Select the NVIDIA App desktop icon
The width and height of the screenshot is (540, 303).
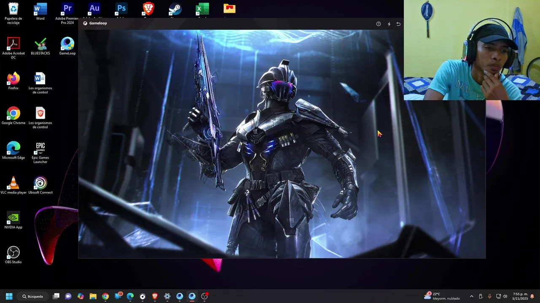[13, 221]
